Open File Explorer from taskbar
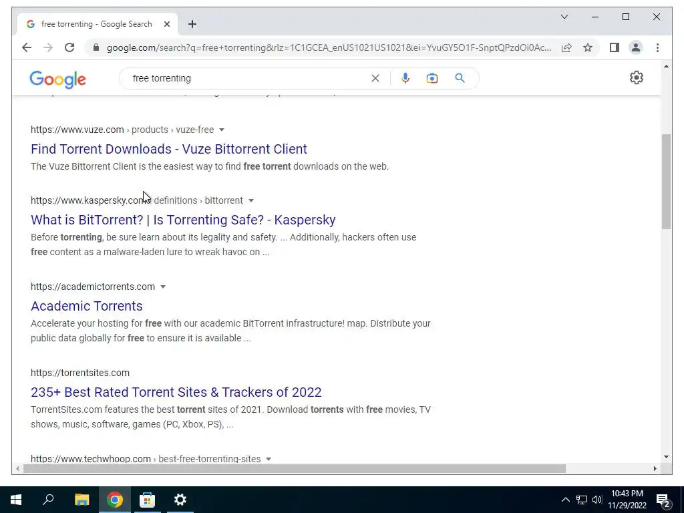Viewport: 684px width, 513px height. [81, 500]
